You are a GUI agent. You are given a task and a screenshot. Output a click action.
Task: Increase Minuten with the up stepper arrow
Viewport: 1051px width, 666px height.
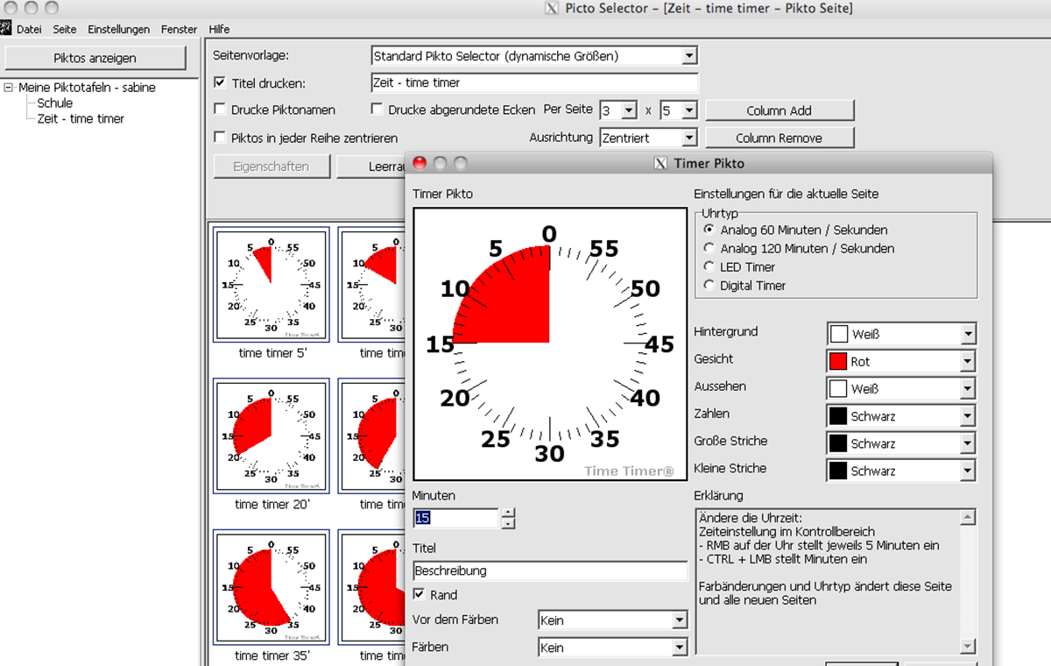click(508, 513)
